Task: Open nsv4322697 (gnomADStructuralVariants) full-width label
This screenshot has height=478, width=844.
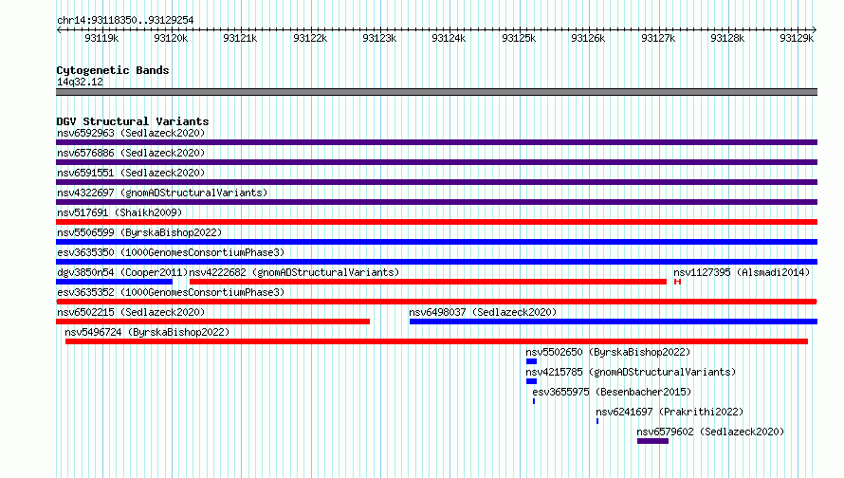Action: click(x=162, y=193)
